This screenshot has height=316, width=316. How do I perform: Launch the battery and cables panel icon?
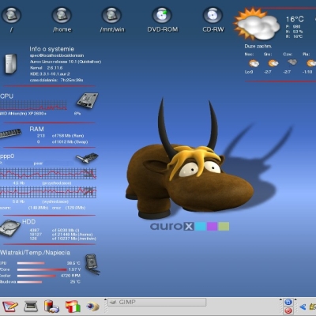click(51, 307)
